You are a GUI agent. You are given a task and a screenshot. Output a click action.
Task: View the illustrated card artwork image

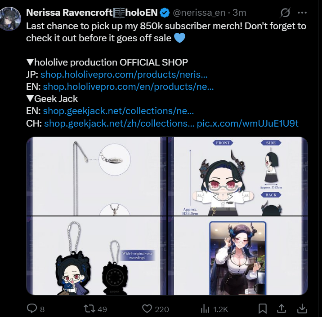[238, 255]
